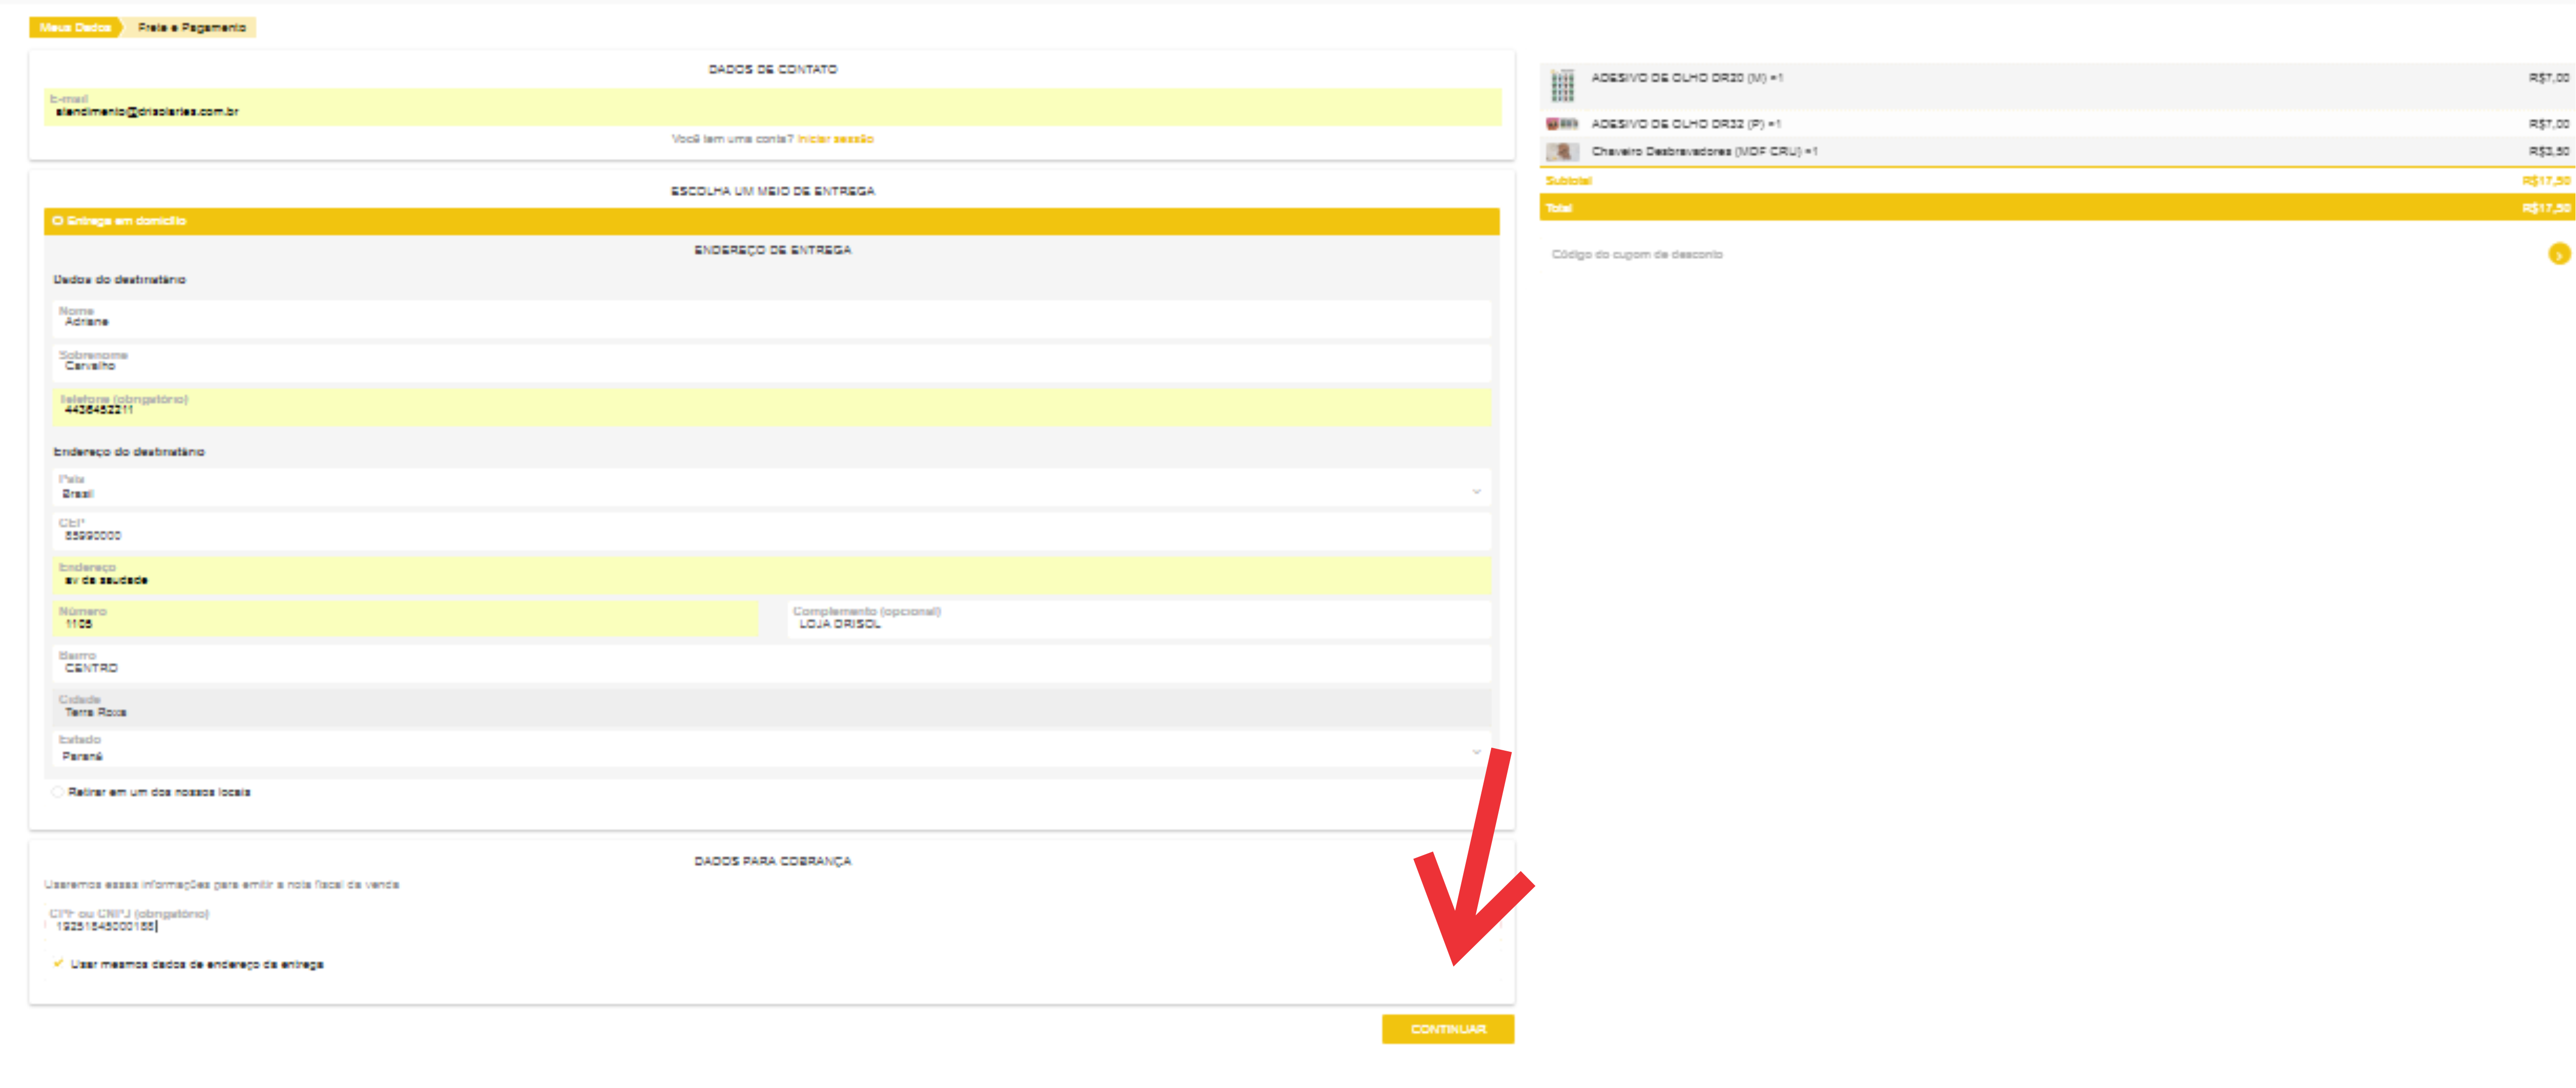Click the Chaveiro Desbravadores (MDF CRU) item name
The image size is (2576, 1088).
[x=1704, y=152]
